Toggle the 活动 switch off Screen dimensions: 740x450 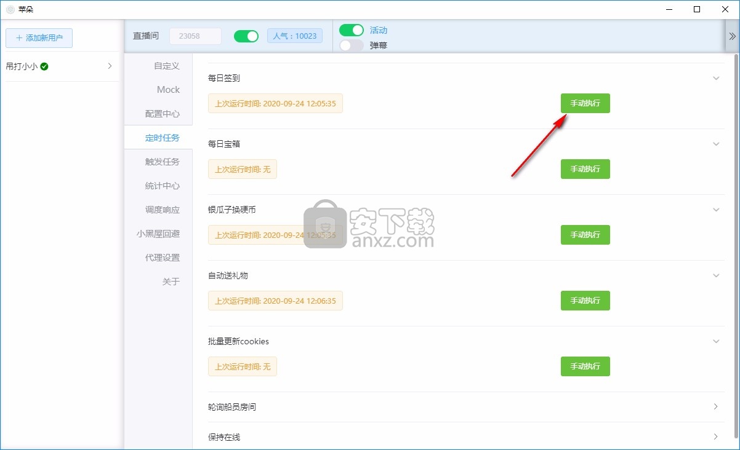point(352,30)
